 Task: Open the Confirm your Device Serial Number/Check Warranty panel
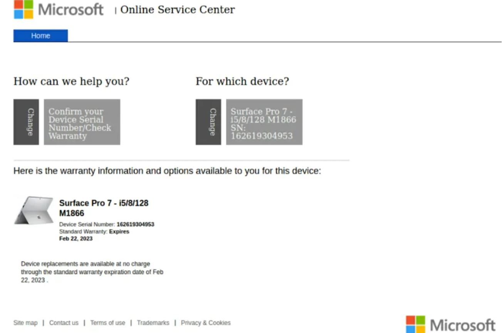(82, 122)
